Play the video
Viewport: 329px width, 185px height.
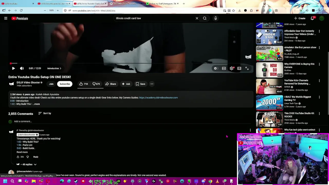point(14,68)
